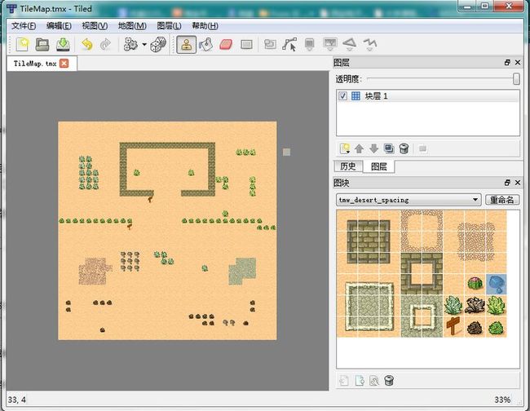Float the 图层 panel
This screenshot has width=530, height=411.
[507, 63]
